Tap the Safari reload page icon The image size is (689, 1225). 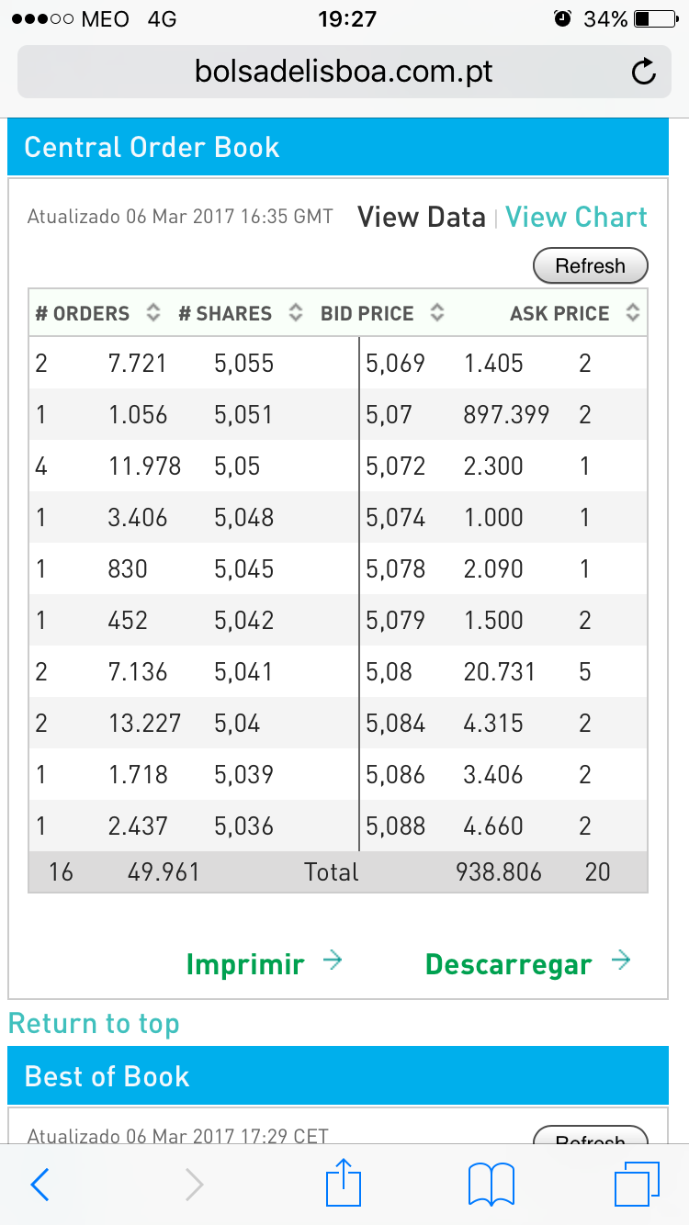644,72
